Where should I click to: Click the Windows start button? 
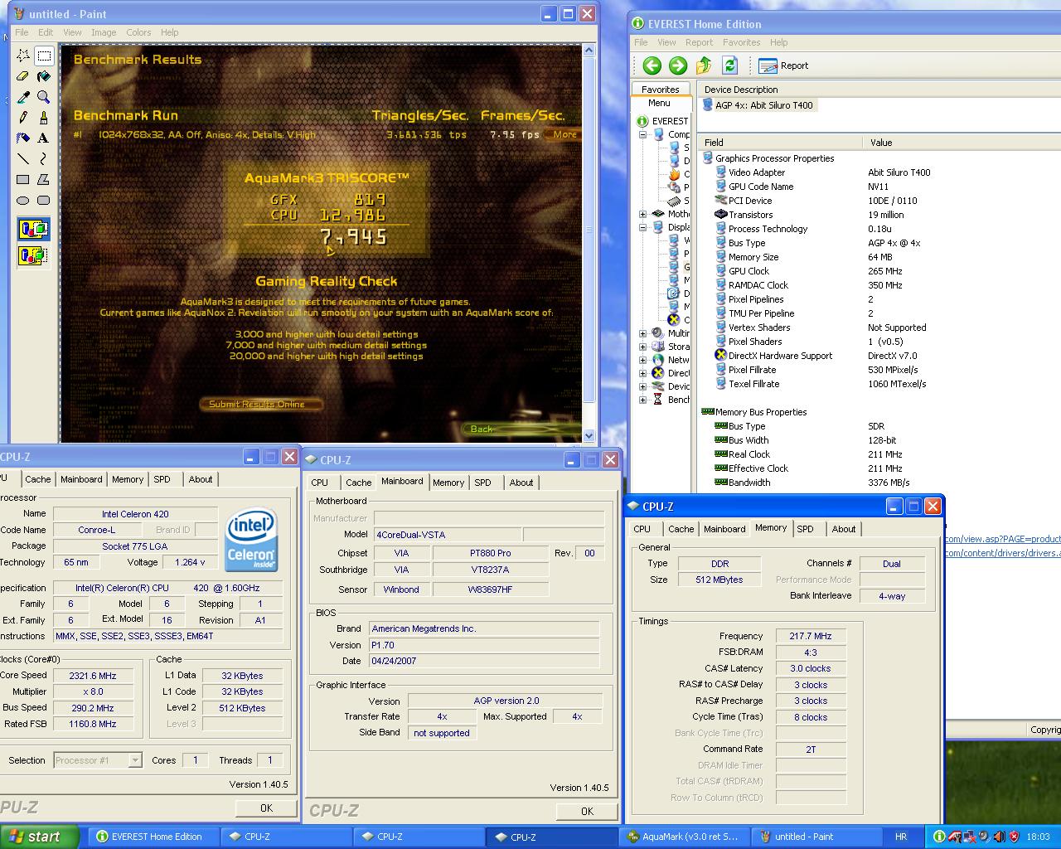pos(39,837)
